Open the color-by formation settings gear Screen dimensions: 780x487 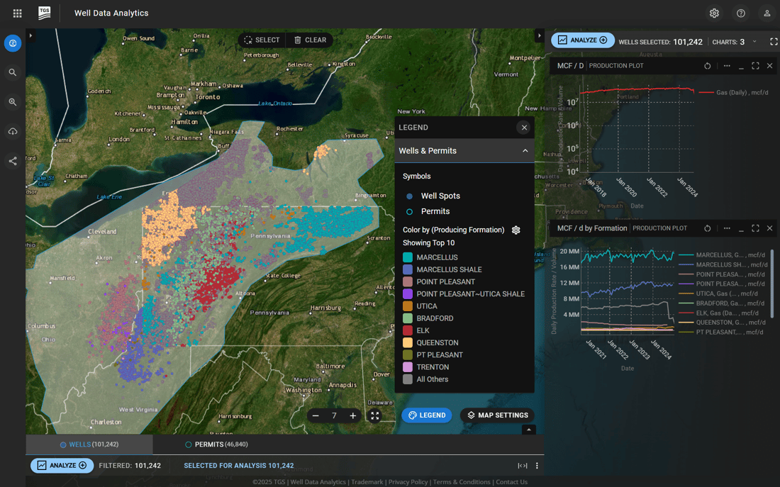(516, 230)
